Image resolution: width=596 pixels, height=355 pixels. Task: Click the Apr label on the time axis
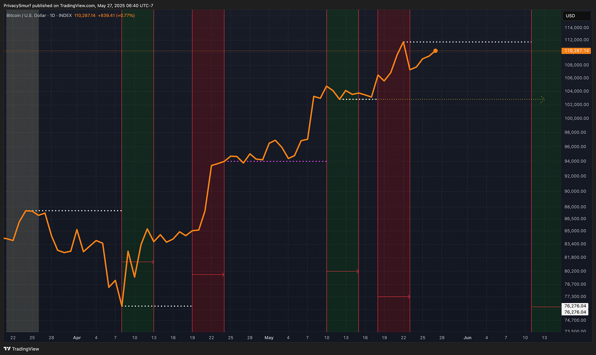tap(77, 338)
